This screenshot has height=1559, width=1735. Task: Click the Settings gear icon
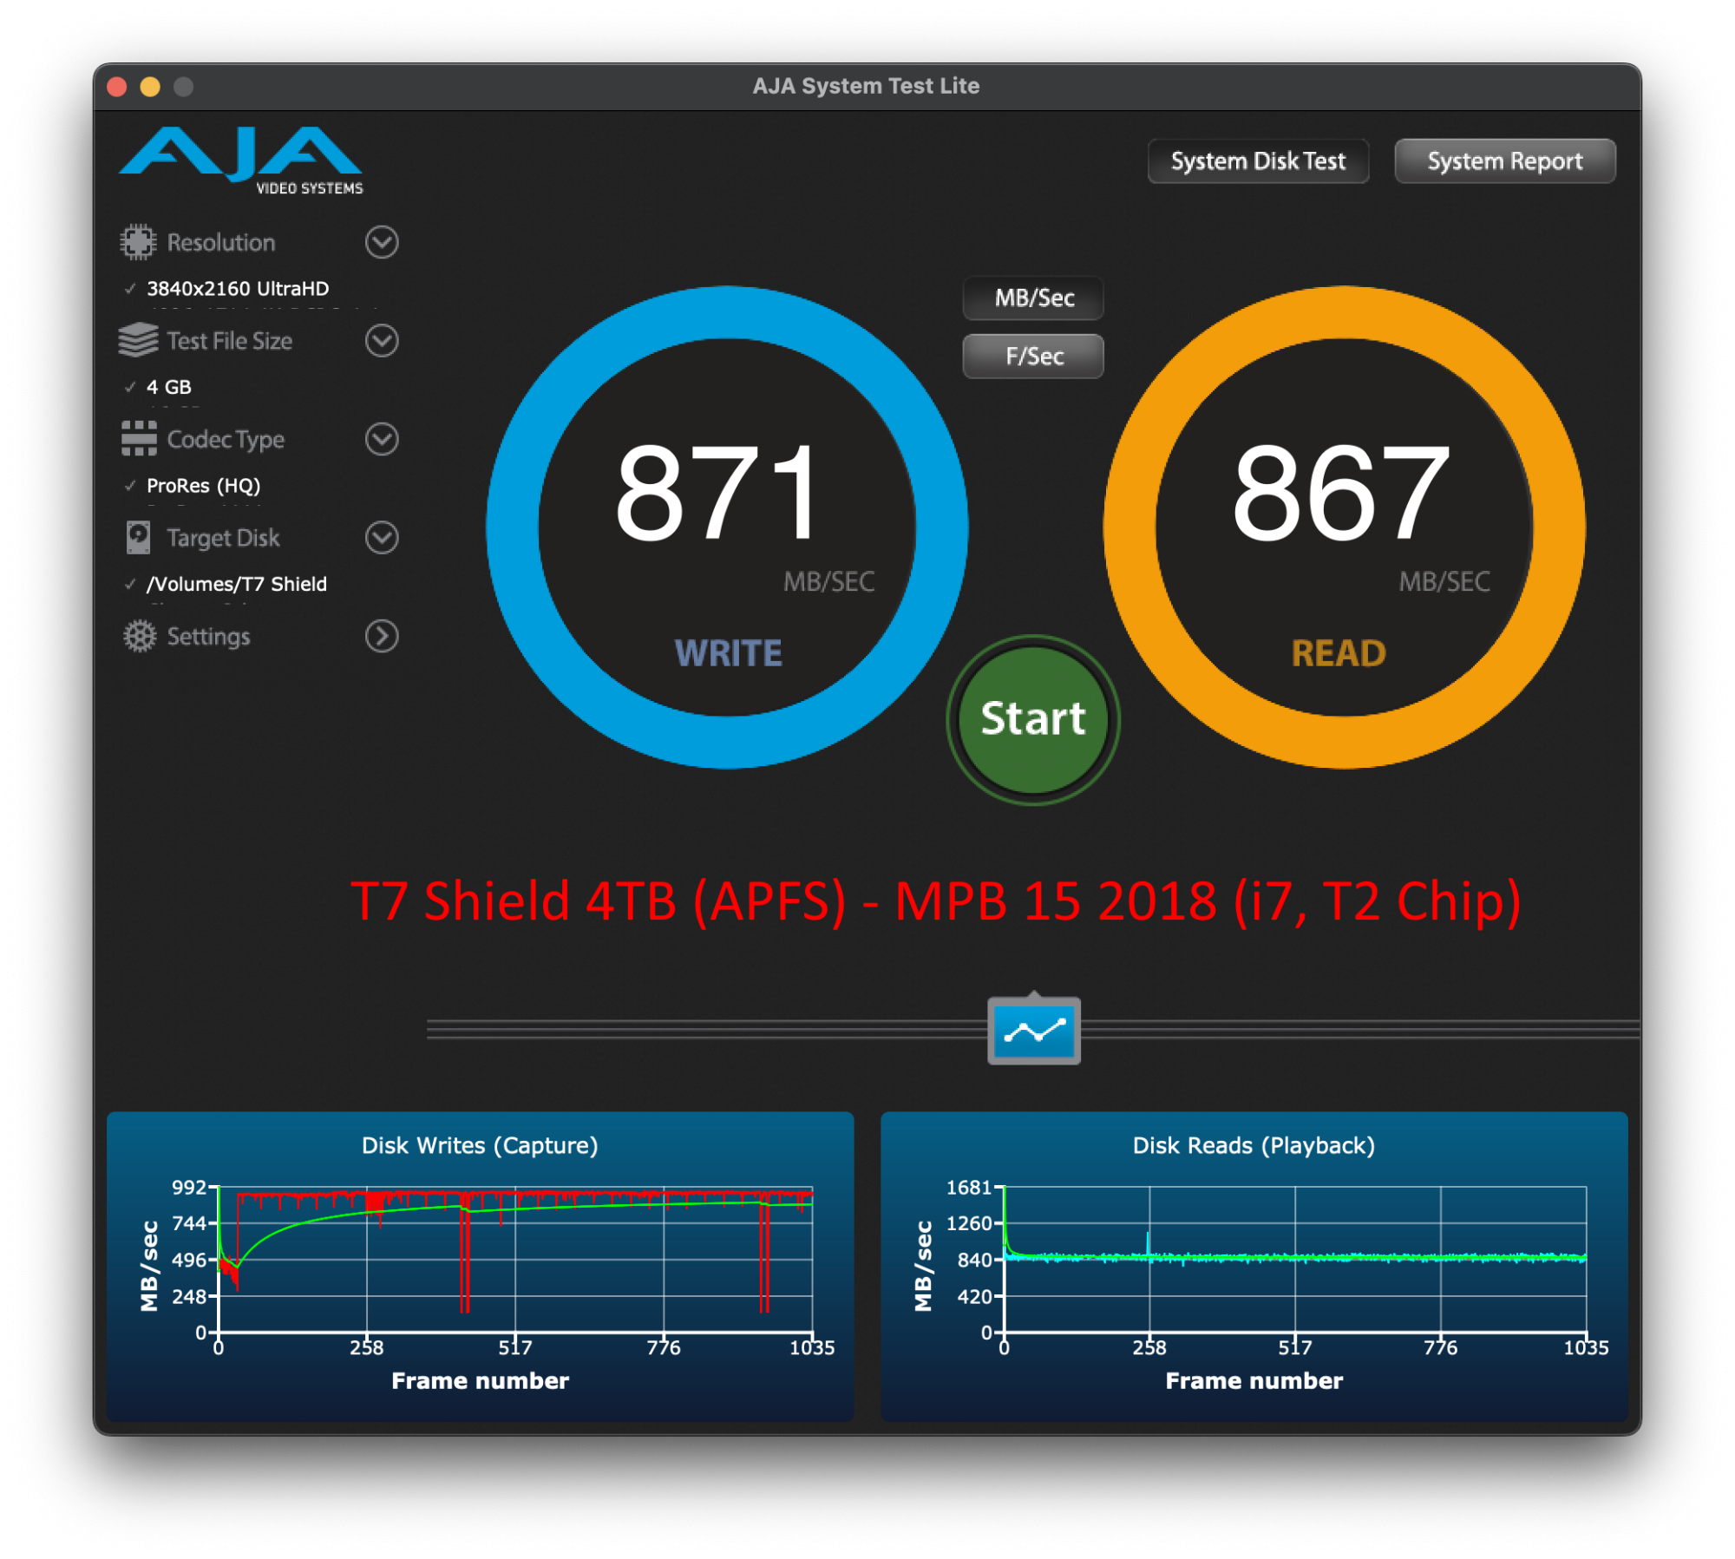click(139, 636)
